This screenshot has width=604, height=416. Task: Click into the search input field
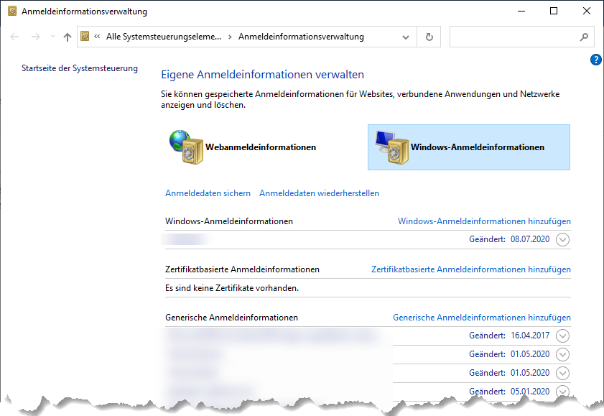pyautogui.click(x=511, y=37)
